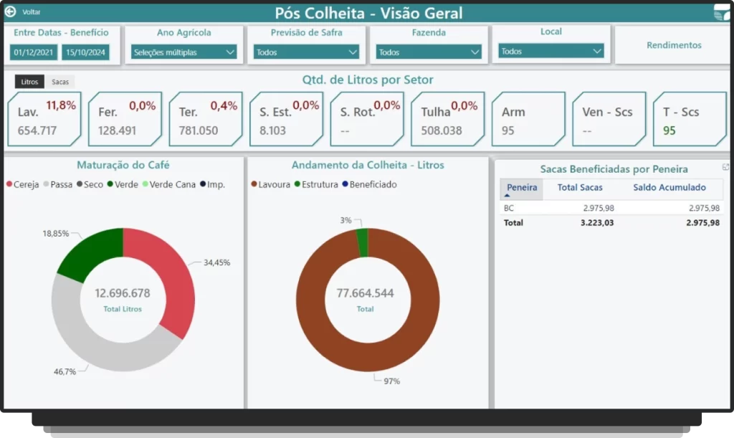The image size is (734, 438).
Task: Click the Beneficiado legend marker
Action: (345, 185)
